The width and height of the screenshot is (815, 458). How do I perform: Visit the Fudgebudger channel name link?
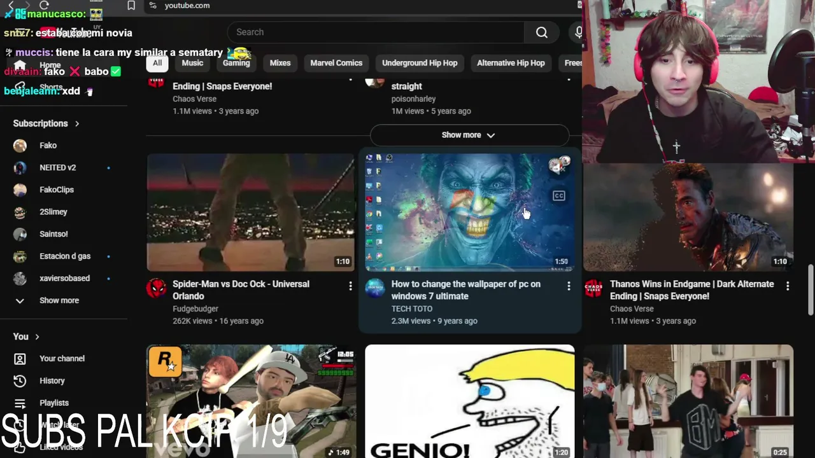pos(195,309)
